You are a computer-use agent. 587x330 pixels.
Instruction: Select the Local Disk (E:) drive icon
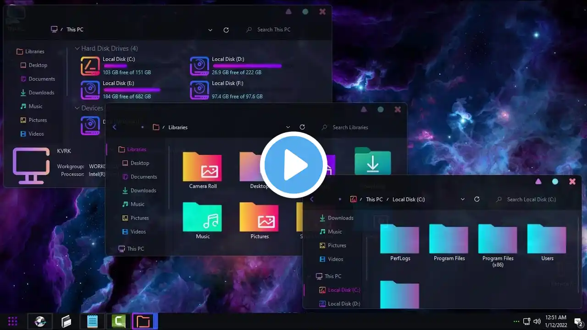[90, 90]
